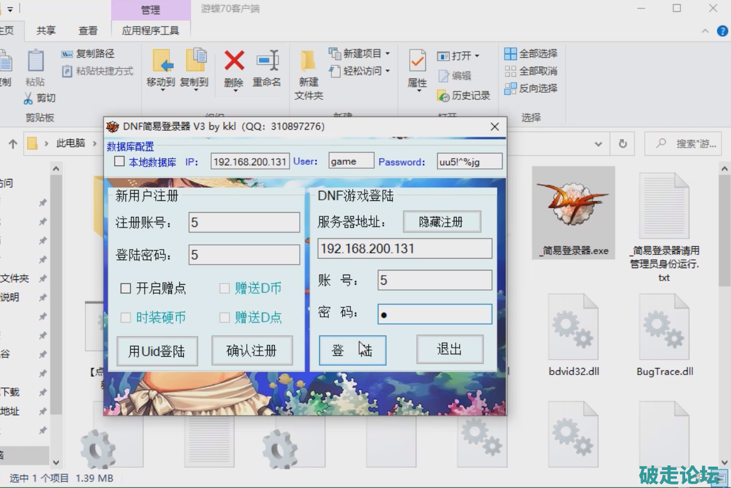Screen dimensions: 731x488
Task: Expand the 打开 dropdown arrow
Action: click(477, 56)
